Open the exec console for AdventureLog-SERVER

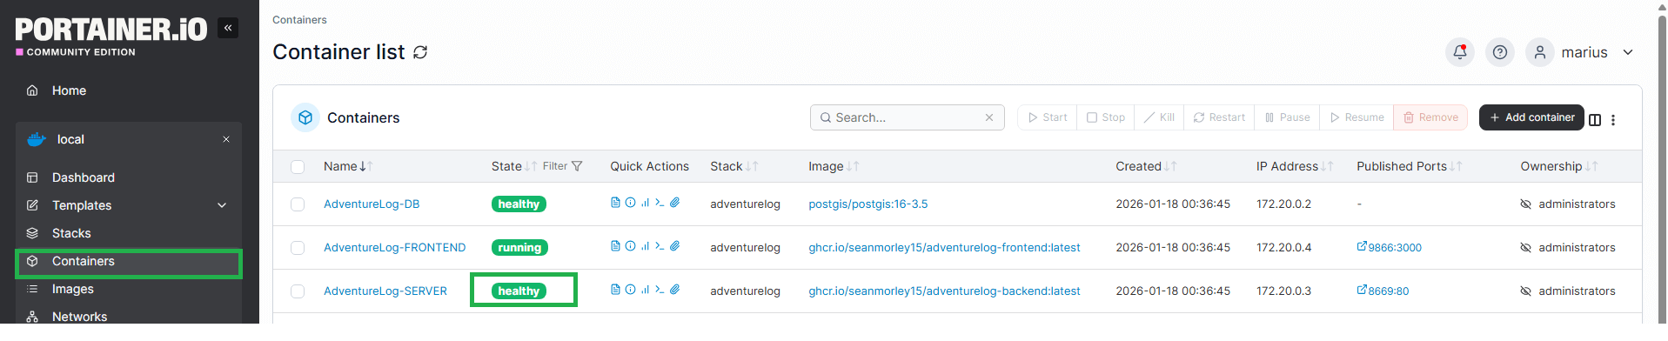pos(660,290)
